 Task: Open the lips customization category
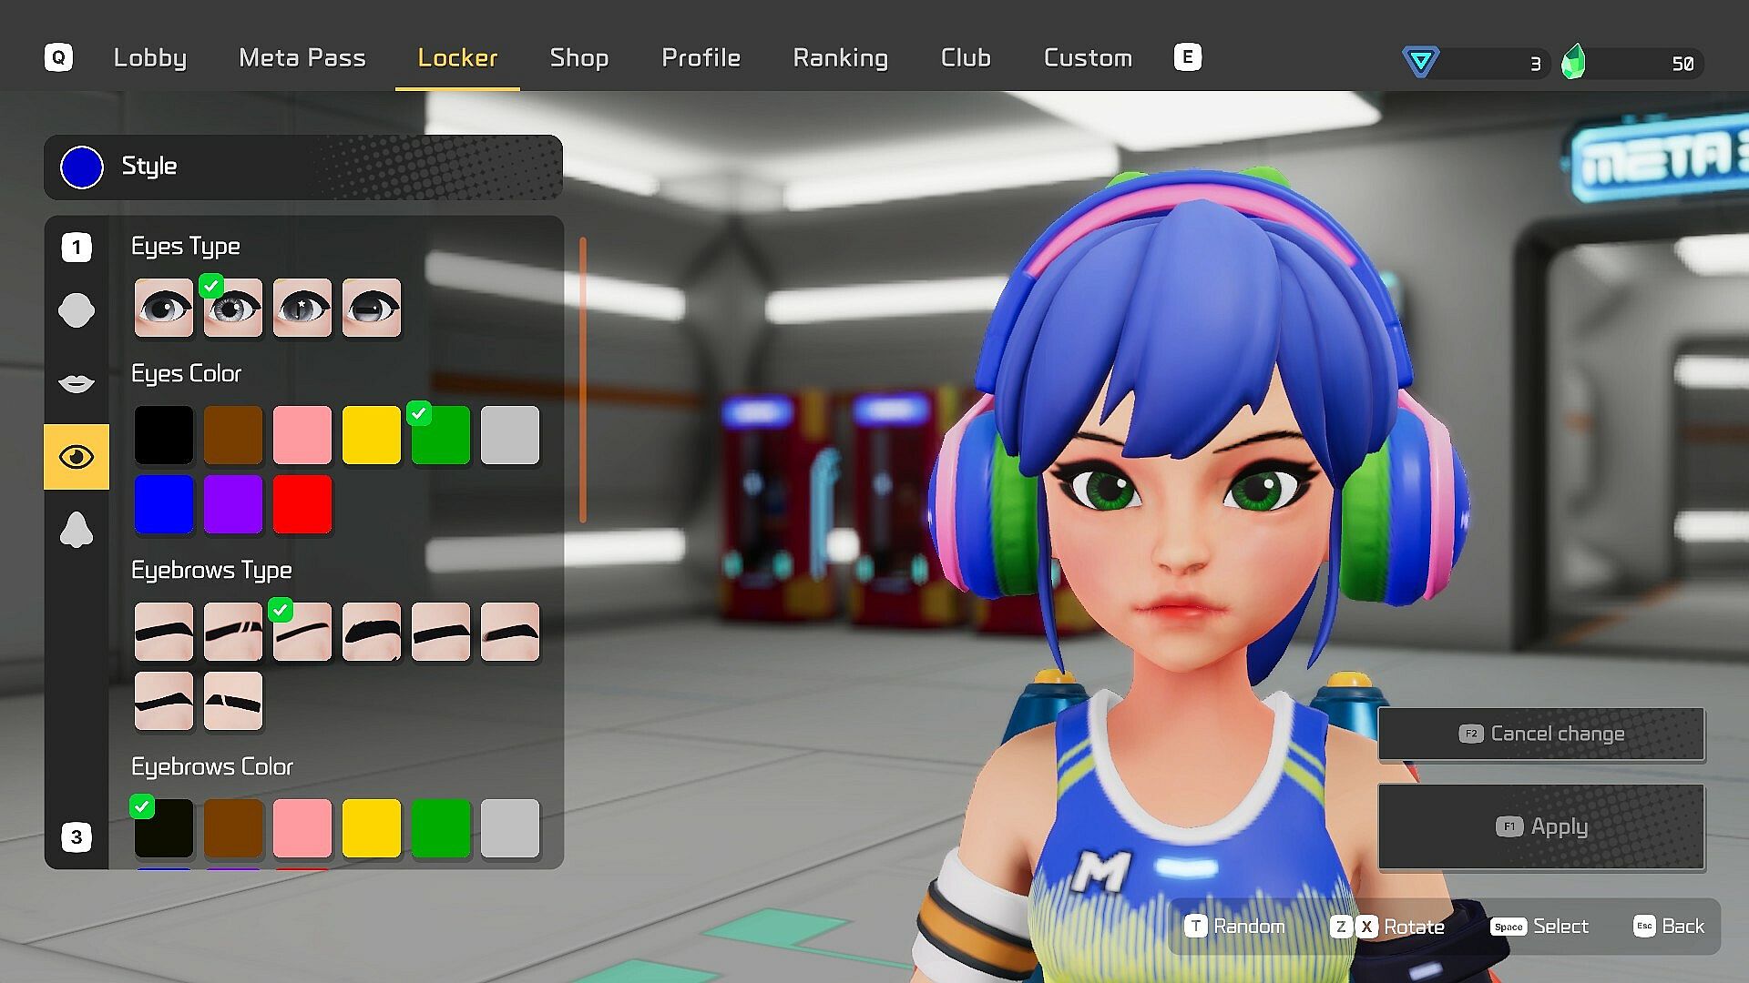[x=76, y=383]
